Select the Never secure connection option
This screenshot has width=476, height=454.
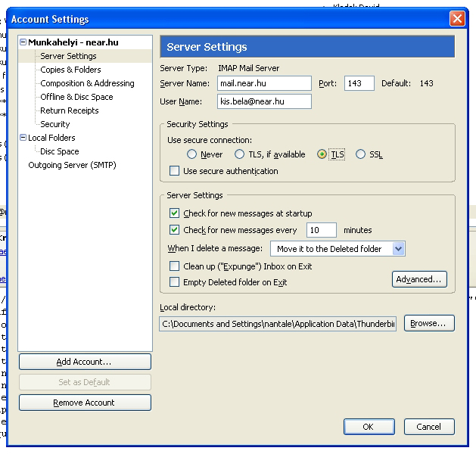(192, 154)
